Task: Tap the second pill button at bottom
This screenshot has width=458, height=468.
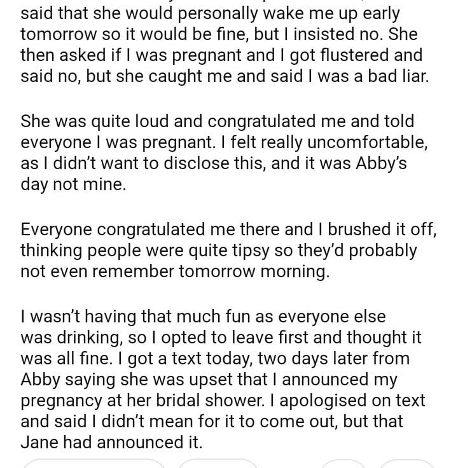Action: [218, 464]
